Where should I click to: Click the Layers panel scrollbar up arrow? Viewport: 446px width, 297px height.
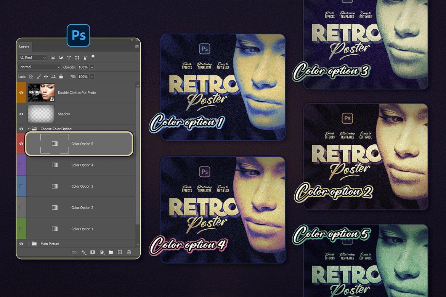(x=138, y=85)
